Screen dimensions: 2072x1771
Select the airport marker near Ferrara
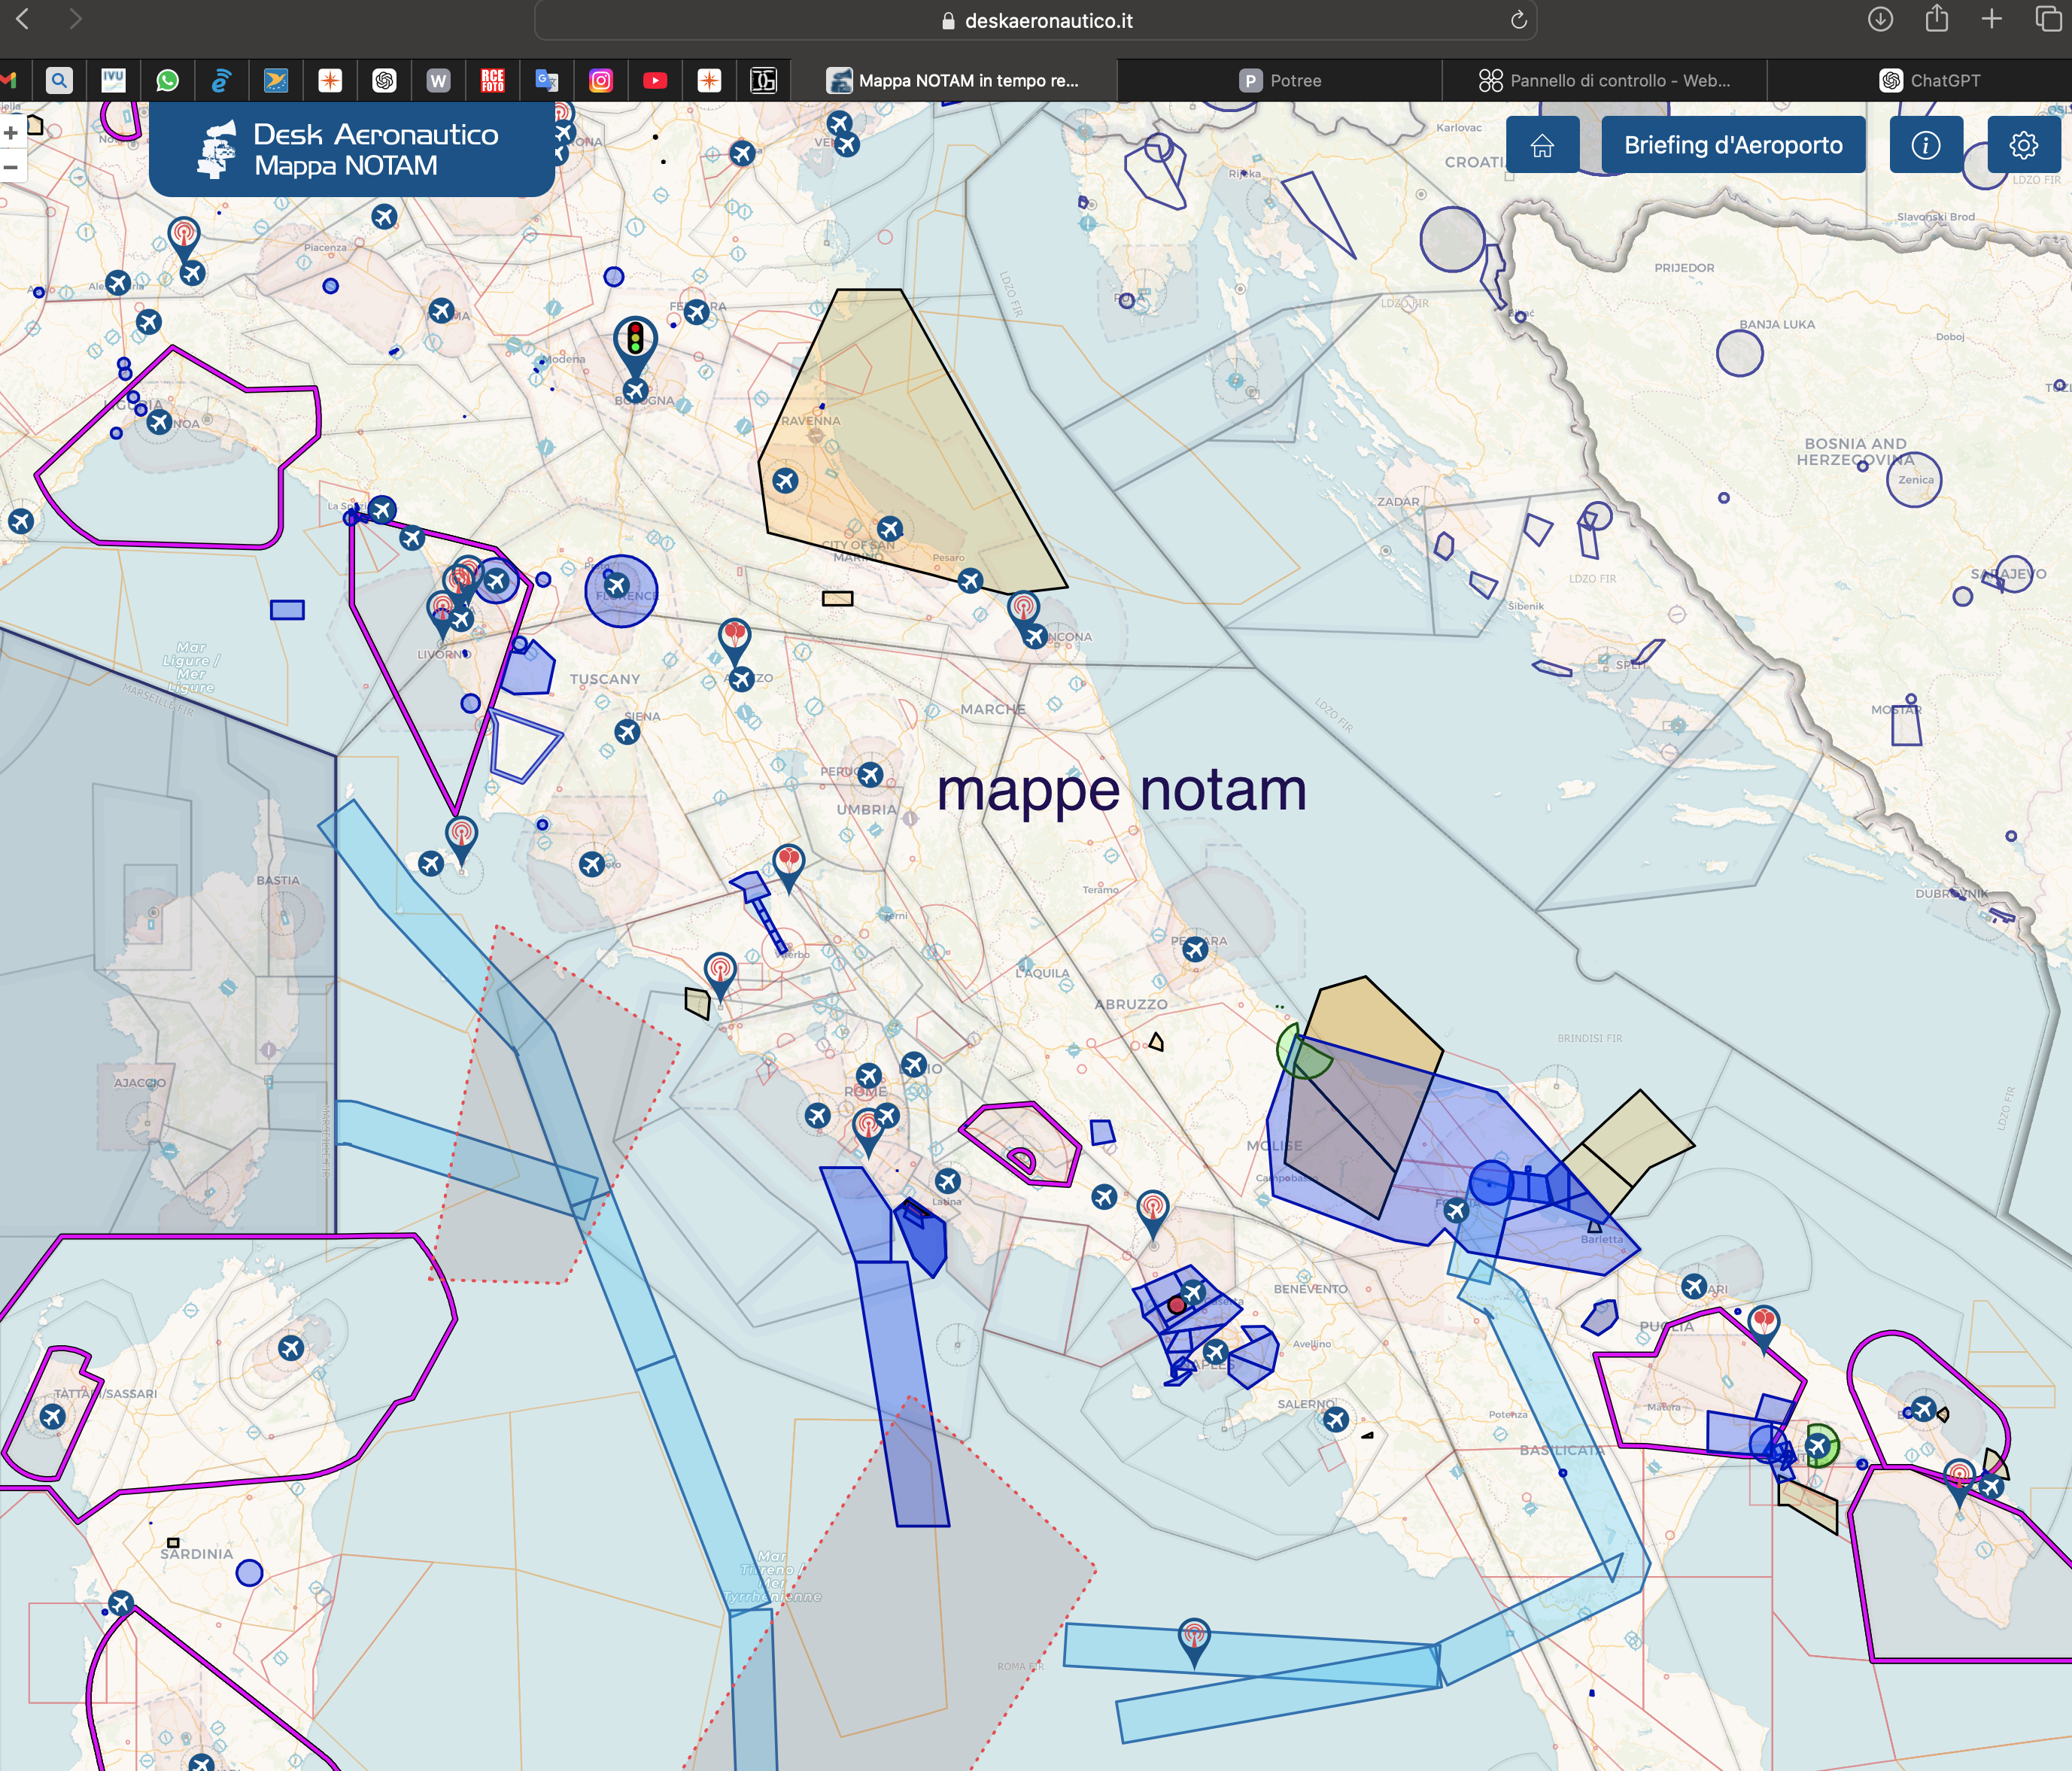697,312
